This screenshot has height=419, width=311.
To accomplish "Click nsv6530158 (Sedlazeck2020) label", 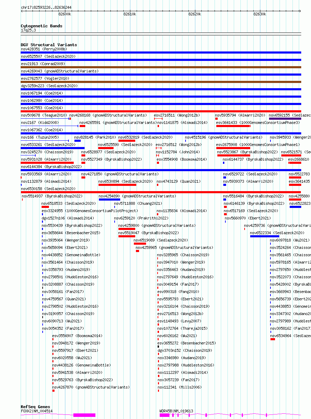I will (48, 189).
